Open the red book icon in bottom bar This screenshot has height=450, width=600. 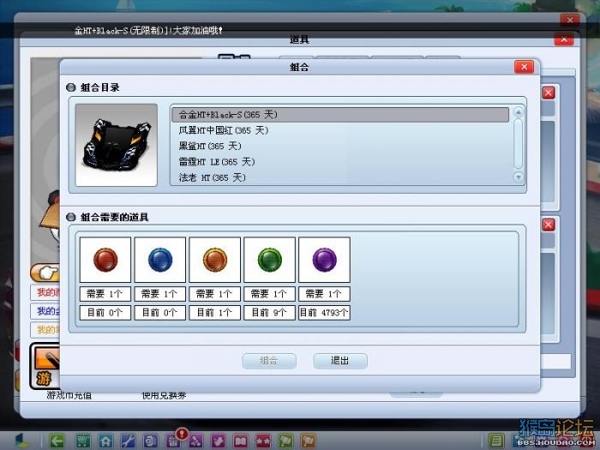(x=241, y=441)
